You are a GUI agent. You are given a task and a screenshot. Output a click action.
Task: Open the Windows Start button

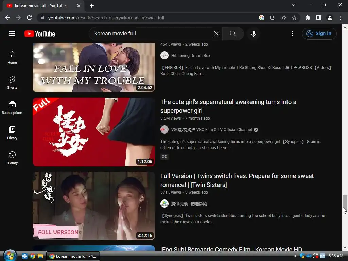tap(10, 256)
